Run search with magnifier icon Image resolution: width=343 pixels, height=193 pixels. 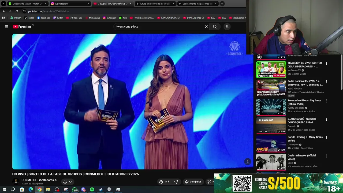(x=215, y=27)
